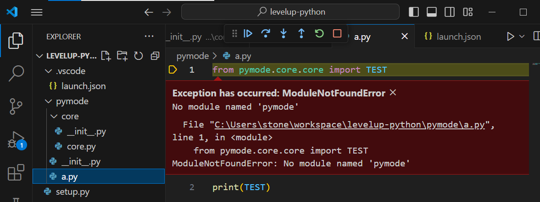
Task: Open the a.py file path link in exception
Action: tap(350, 125)
